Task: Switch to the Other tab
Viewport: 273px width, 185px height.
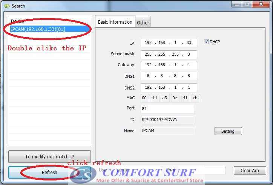Action: coord(143,23)
